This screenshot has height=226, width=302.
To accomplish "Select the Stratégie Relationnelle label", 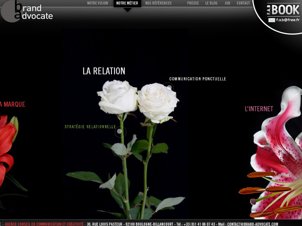I will [90, 127].
